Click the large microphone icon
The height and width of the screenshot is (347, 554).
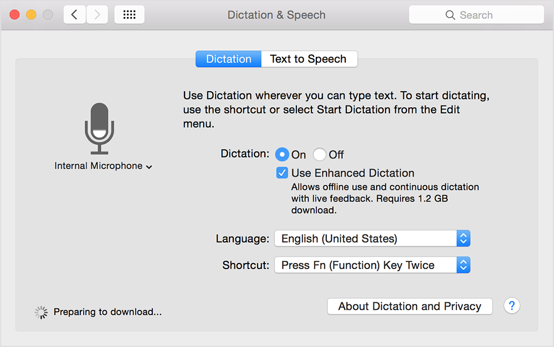click(x=99, y=128)
